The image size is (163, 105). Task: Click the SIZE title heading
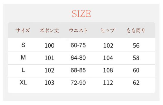click(x=81, y=13)
